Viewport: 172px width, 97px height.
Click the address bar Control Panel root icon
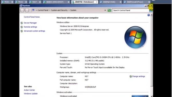(33, 10)
